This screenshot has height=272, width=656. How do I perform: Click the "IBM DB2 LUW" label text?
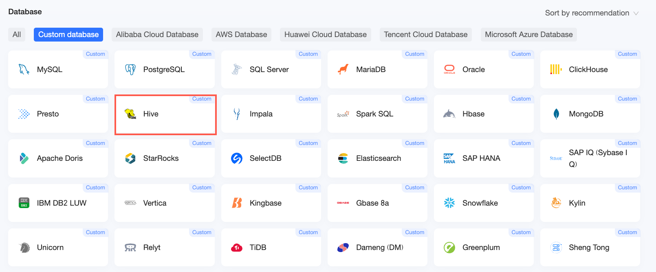pos(62,203)
